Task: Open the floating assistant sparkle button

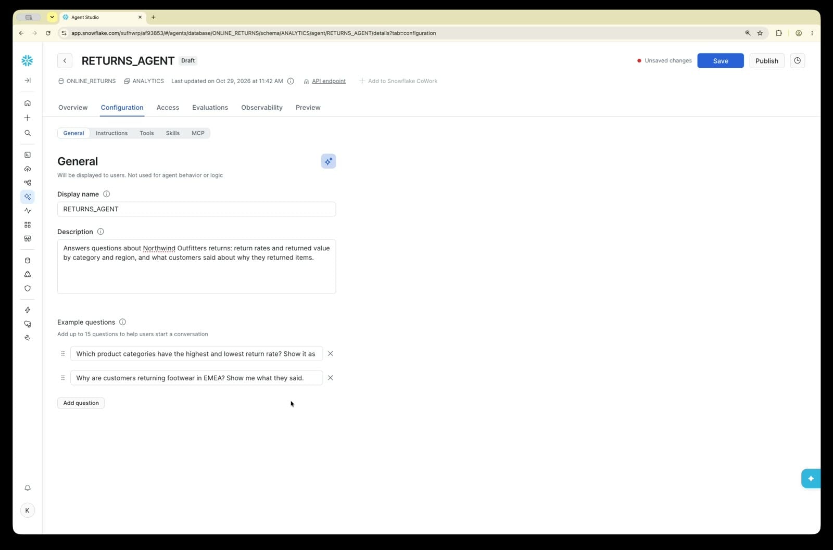Action: click(x=811, y=478)
